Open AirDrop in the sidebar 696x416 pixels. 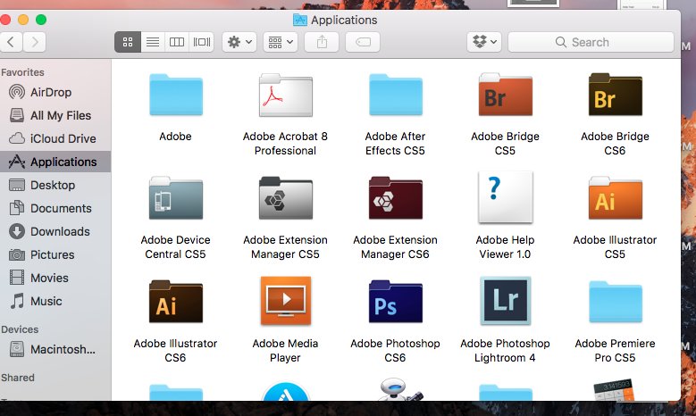tap(55, 92)
